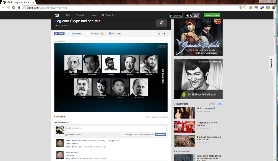Open the Hot tab
The image size is (278, 161).
(68, 15)
